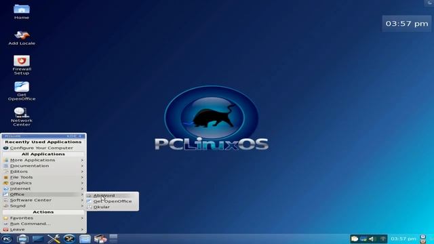Click the lock screen button in the panel
The height and width of the screenshot is (244, 434).
pos(422,237)
